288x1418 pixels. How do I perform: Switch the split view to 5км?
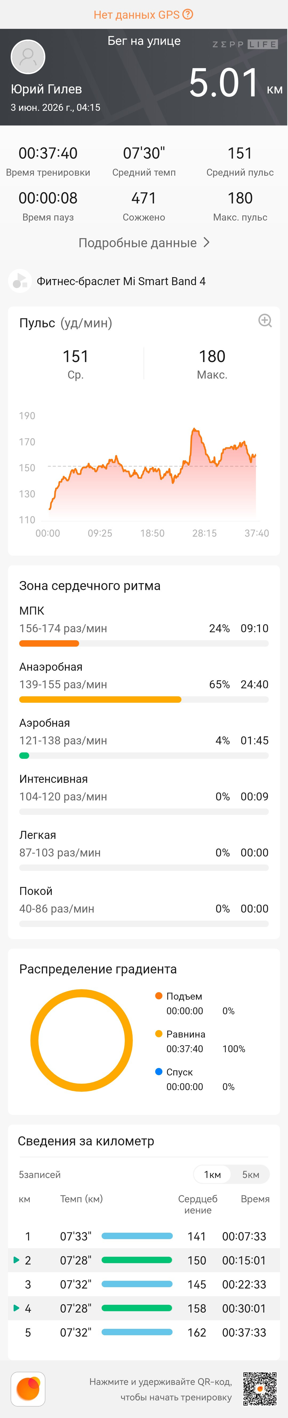251,1174
